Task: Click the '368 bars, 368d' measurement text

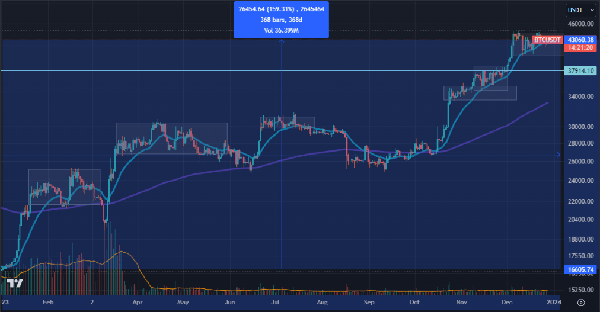Action: point(281,20)
